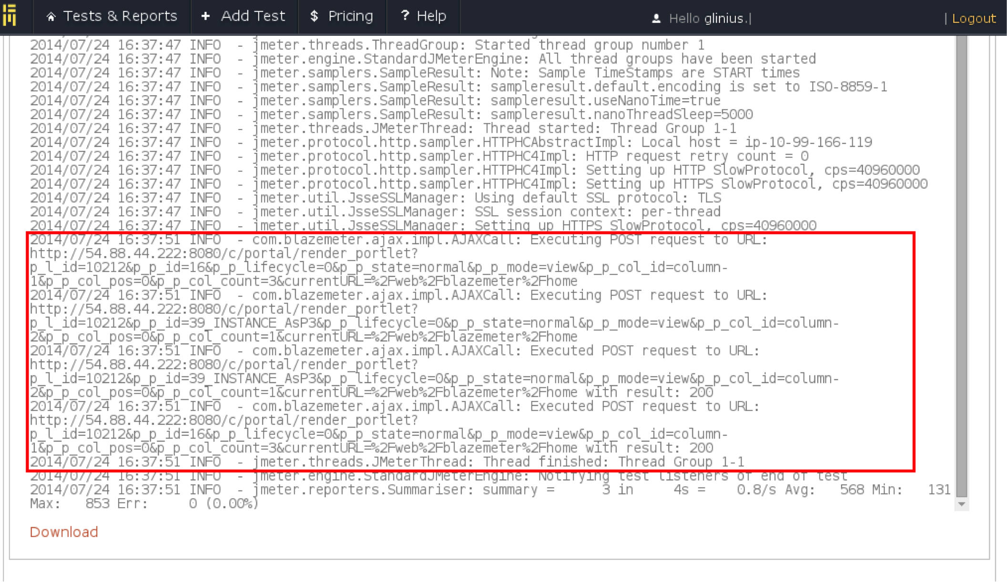
Task: Click the user avatar icon beside Hello
Action: tap(656, 19)
